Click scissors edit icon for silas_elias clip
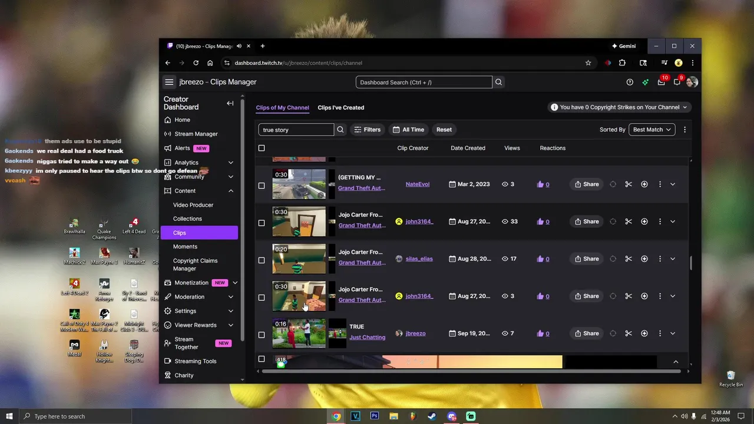The height and width of the screenshot is (424, 754). click(x=629, y=259)
